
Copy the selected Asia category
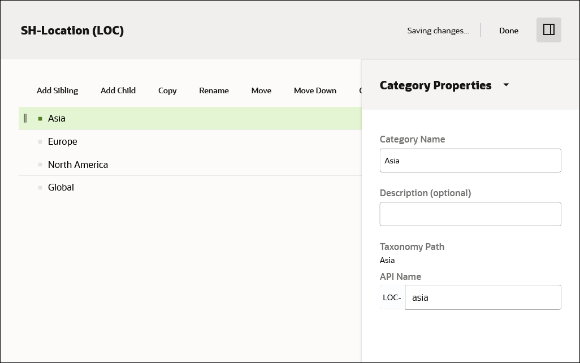[167, 90]
